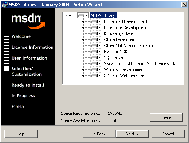
Task: Open install-state dropdown for MSDN Library root
Action: (x=83, y=15)
